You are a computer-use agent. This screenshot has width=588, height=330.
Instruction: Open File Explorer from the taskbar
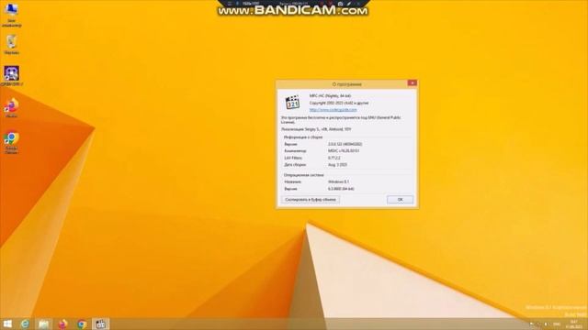(x=43, y=324)
